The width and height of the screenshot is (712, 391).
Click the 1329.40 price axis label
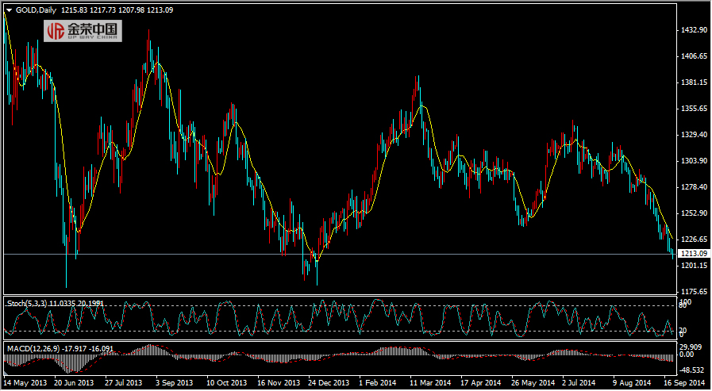tap(693, 135)
